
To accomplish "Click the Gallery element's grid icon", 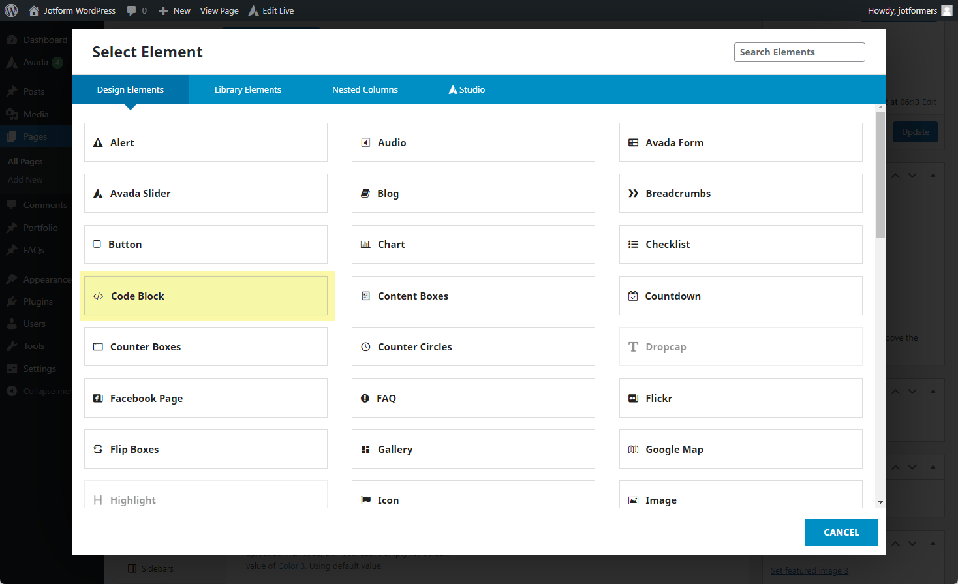I will (365, 450).
